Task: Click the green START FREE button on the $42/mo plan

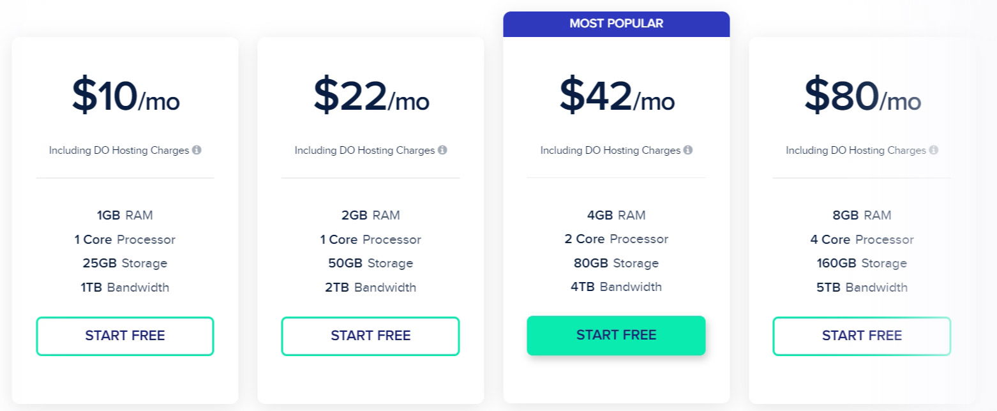Action: pyautogui.click(x=616, y=334)
